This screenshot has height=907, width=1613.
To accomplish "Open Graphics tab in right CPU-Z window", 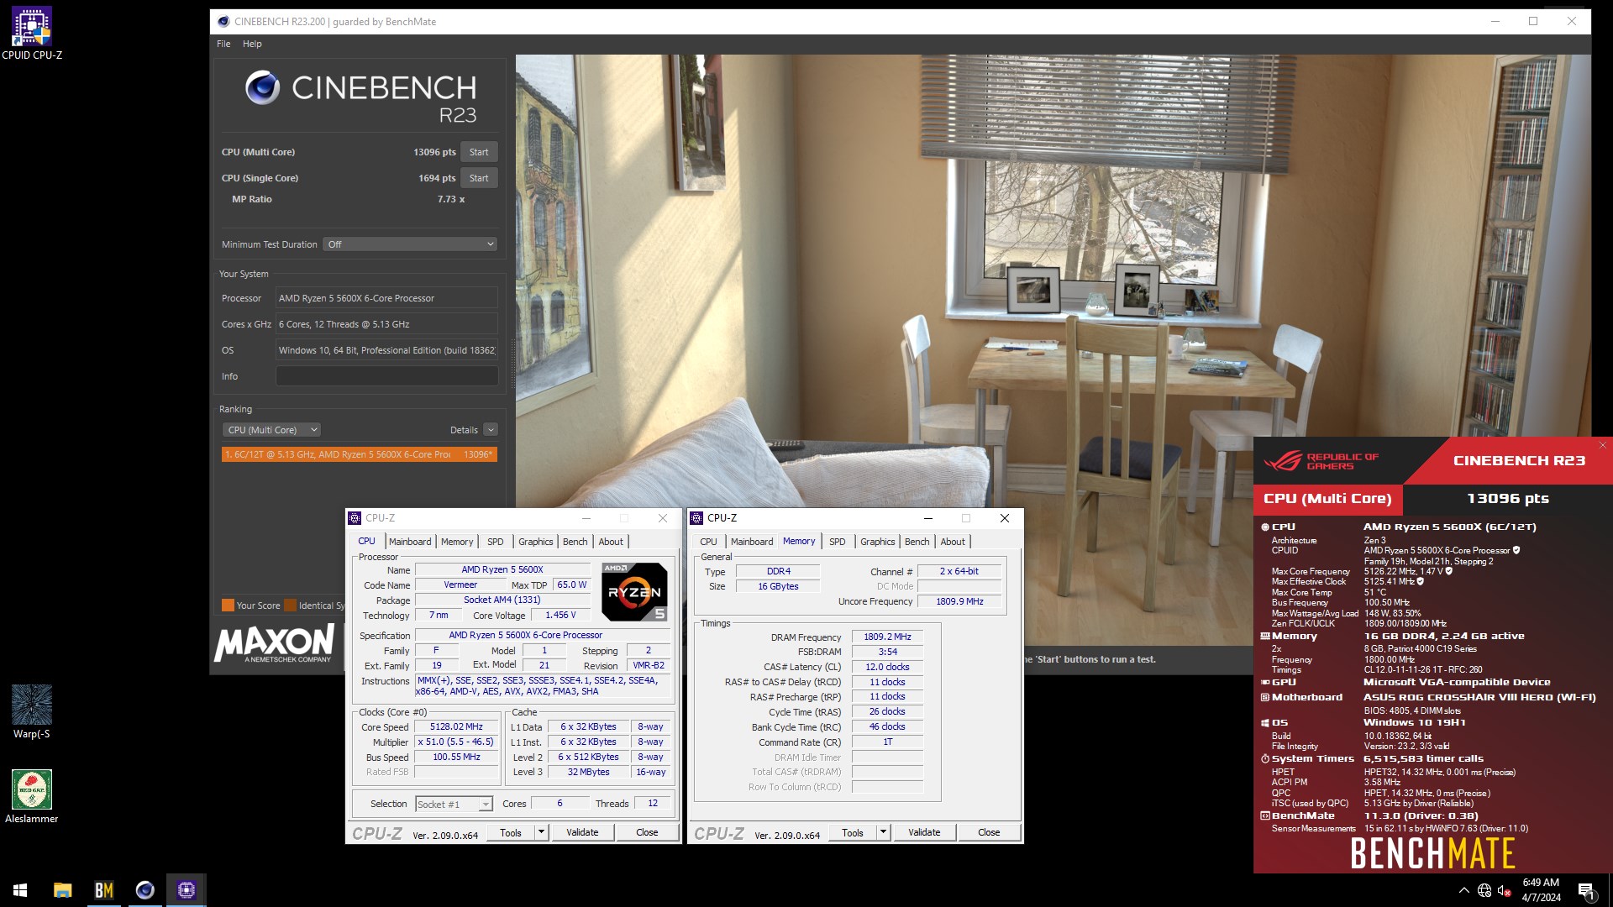I will (x=877, y=542).
